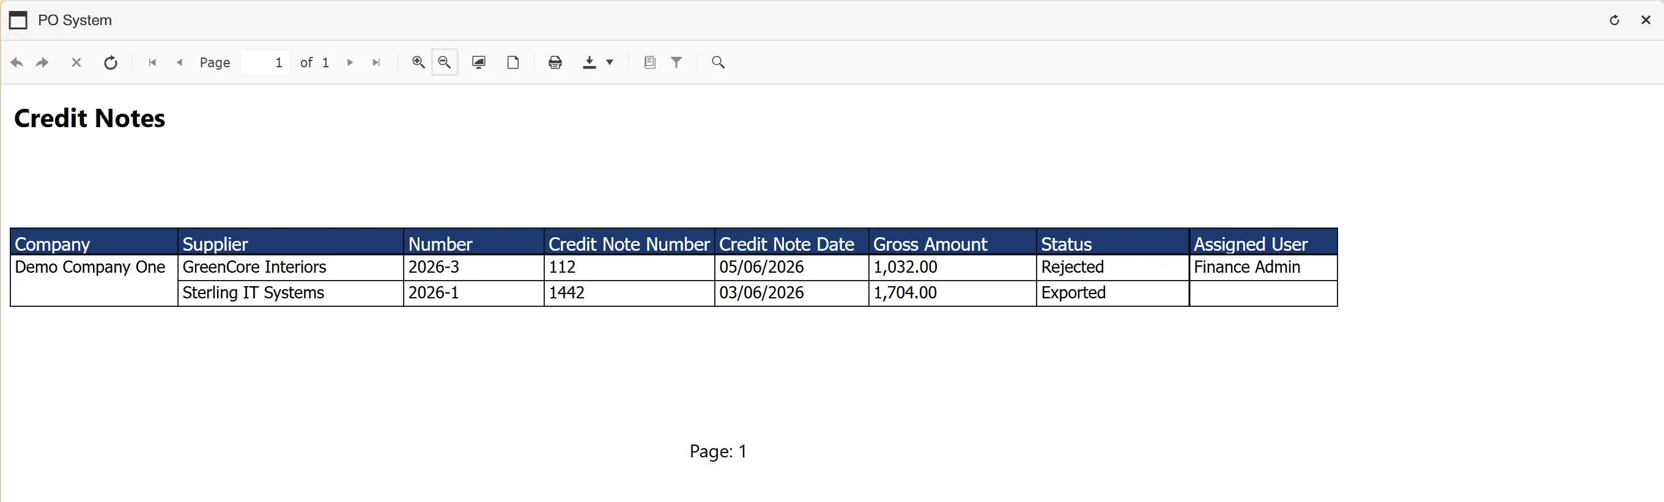The height and width of the screenshot is (502, 1664).
Task: Click the Page: 1 footer text
Action: tap(719, 451)
